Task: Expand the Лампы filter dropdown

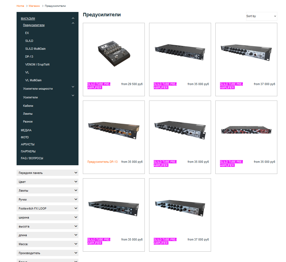Action: click(x=48, y=191)
